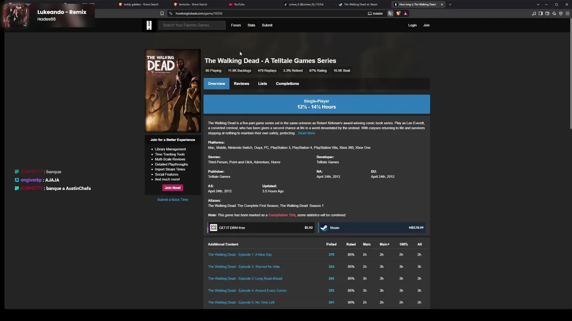Click the 16.5K Beat stat
Viewport: 572px width, 321px height.
(x=342, y=70)
